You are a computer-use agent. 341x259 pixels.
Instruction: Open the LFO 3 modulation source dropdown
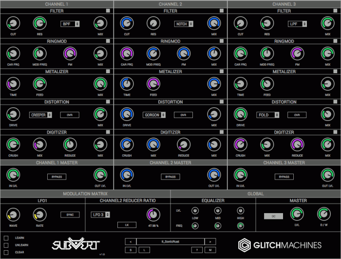100,215
